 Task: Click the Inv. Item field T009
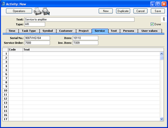(x=85, y=43)
